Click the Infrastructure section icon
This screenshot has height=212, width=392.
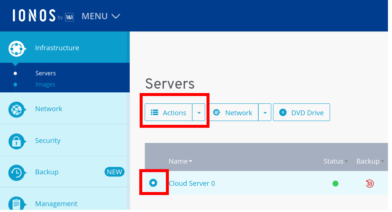(x=17, y=48)
